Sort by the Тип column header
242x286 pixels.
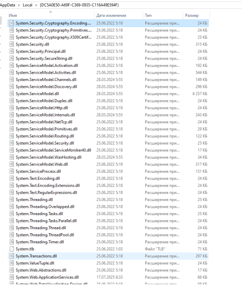tap(148, 15)
